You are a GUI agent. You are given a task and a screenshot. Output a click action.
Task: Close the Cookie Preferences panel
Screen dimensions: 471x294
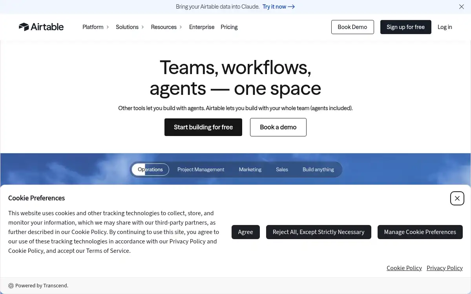coord(457,198)
